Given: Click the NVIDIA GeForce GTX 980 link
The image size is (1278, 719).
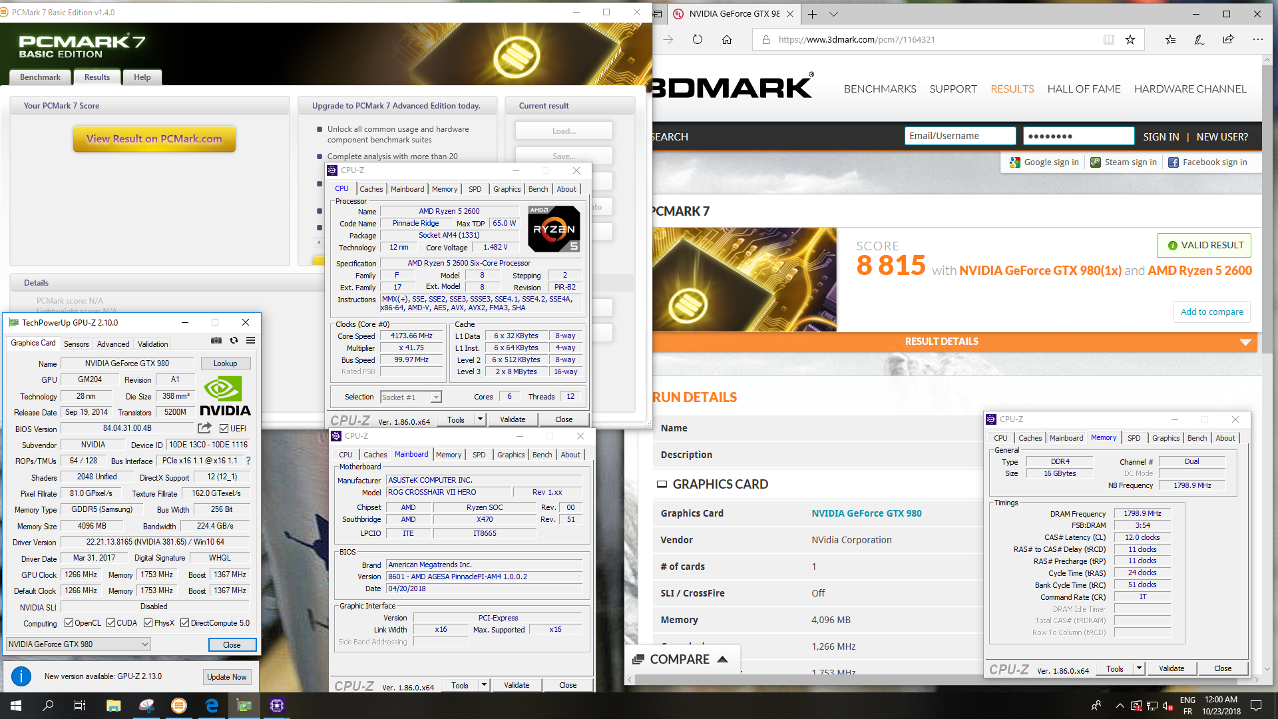Looking at the screenshot, I should tap(866, 513).
